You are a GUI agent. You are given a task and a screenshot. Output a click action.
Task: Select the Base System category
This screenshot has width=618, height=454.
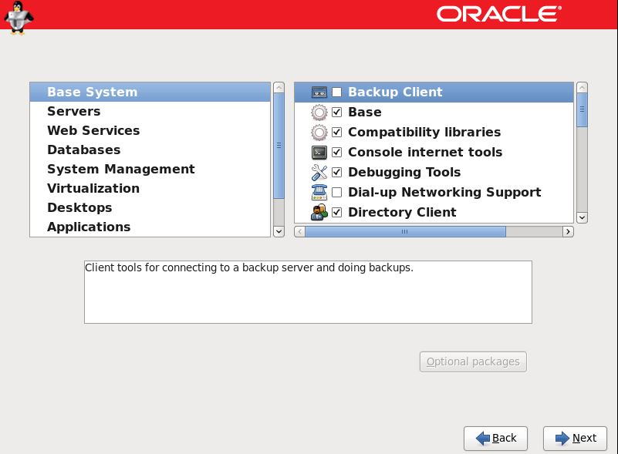tap(150, 92)
